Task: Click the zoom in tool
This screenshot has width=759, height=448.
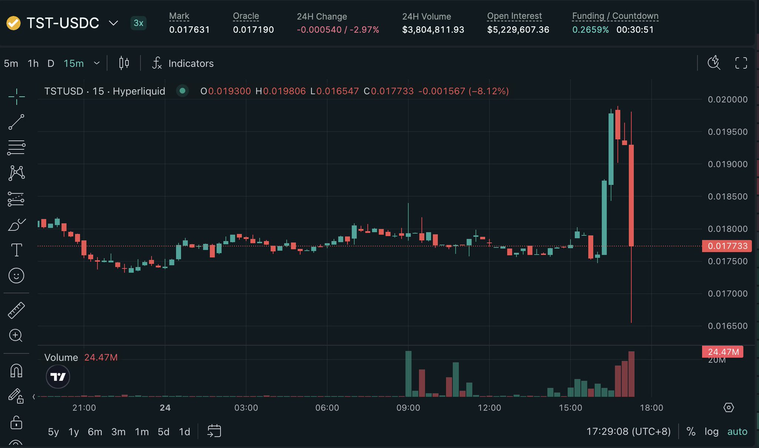Action: (16, 336)
